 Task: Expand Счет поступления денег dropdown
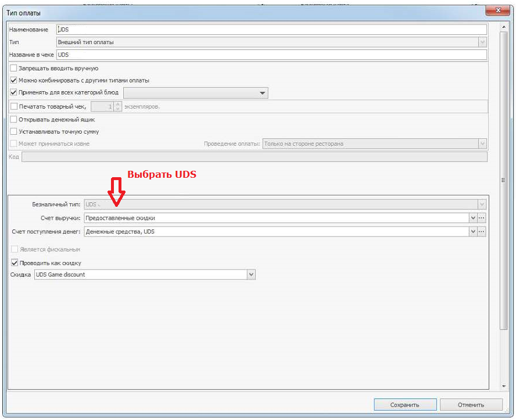pos(472,231)
